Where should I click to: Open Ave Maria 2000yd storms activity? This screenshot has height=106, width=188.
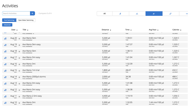pos(34,77)
